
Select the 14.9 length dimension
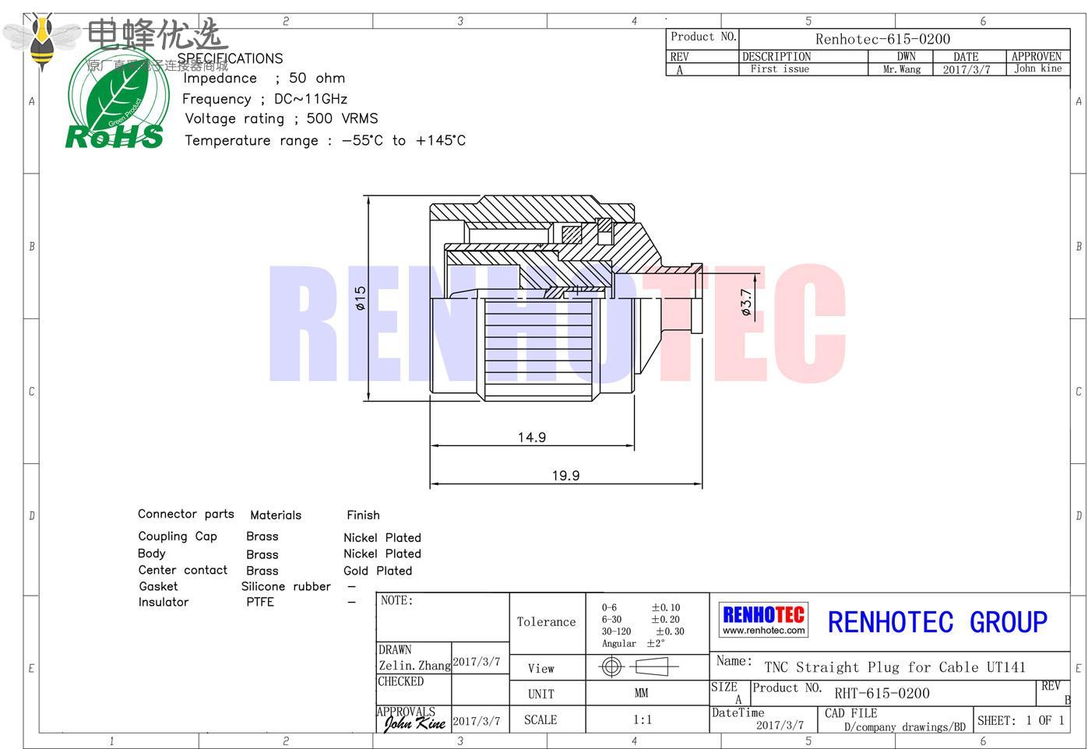click(532, 438)
